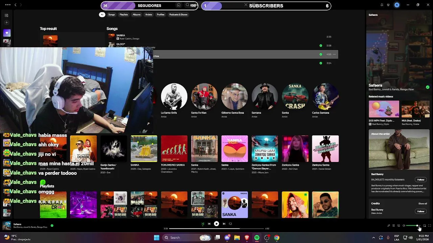This screenshot has width=433, height=243.
Task: Click Show all in Credits
Action: (423, 204)
